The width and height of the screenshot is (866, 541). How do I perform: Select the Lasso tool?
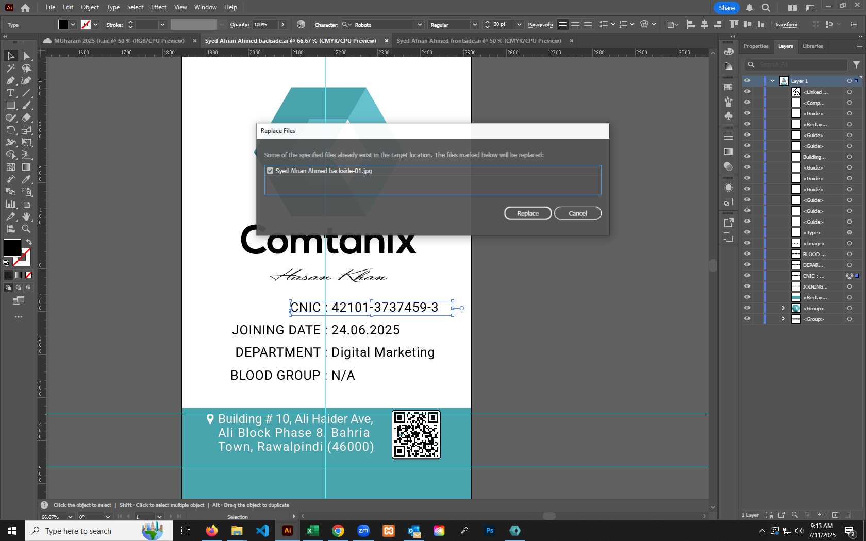click(x=27, y=68)
